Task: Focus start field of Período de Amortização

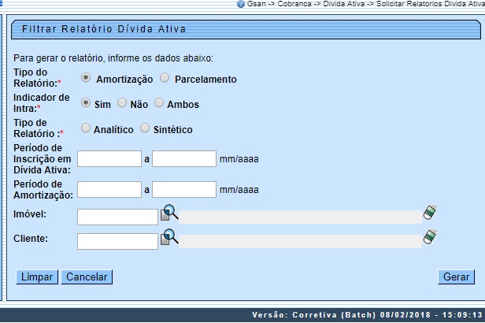Action: 109,189
